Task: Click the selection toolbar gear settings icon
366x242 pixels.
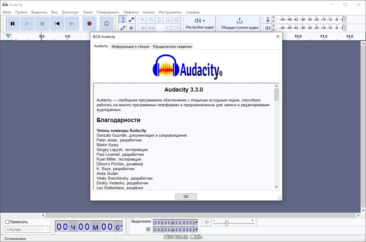Action: (x=148, y=229)
